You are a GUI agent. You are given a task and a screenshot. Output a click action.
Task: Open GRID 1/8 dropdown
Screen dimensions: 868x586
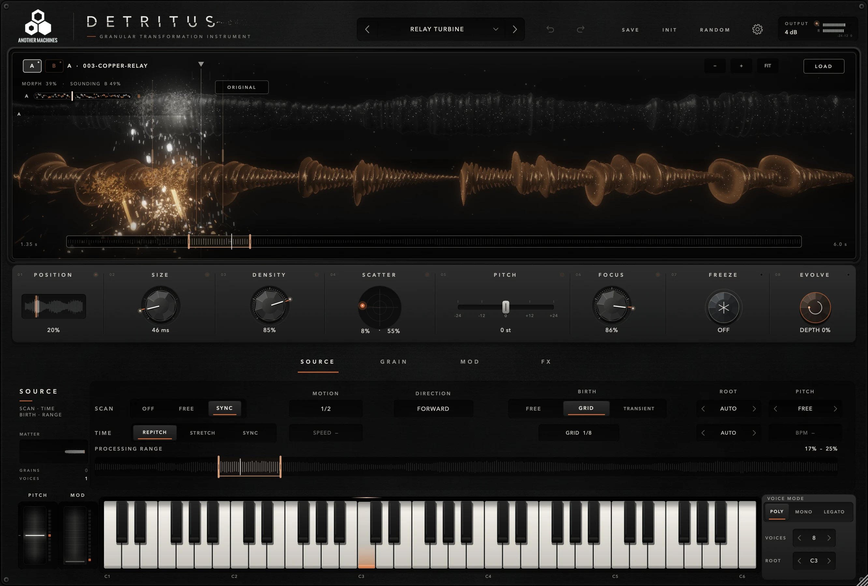pos(579,433)
